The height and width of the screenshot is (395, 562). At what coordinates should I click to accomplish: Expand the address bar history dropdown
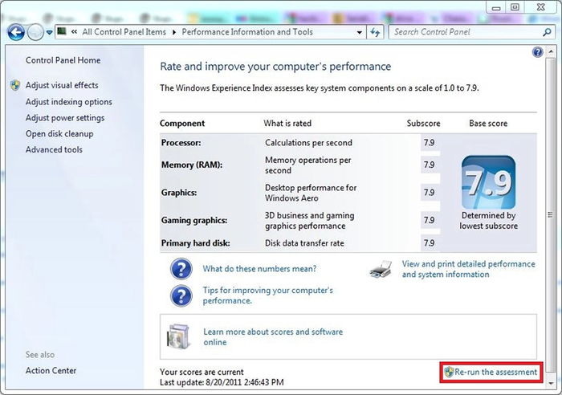357,32
